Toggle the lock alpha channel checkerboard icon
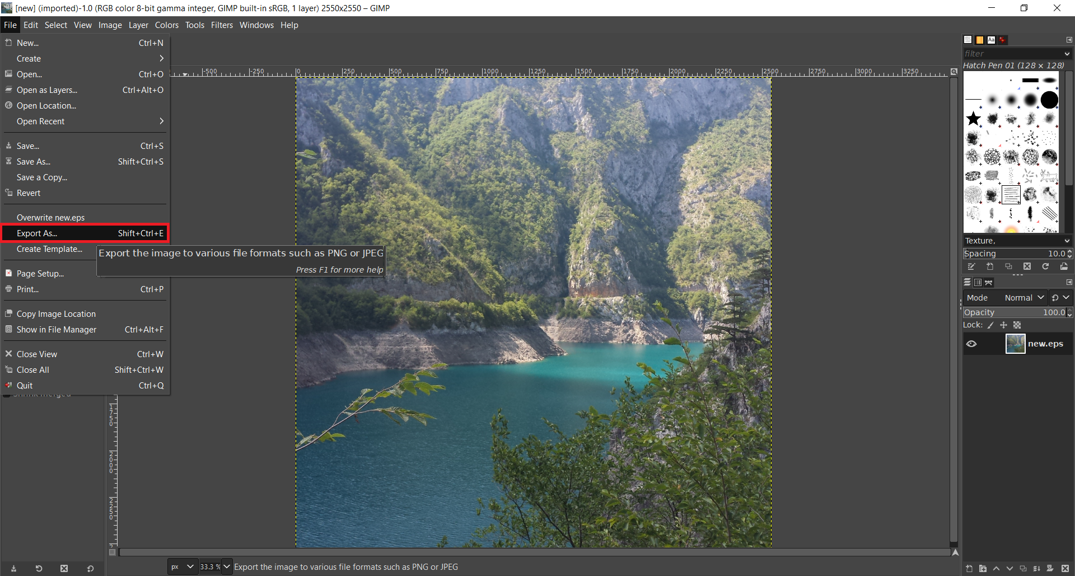Image resolution: width=1075 pixels, height=576 pixels. coord(1017,325)
